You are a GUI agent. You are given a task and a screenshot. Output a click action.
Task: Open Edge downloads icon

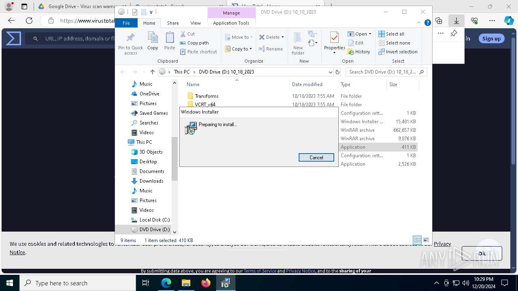(x=456, y=20)
